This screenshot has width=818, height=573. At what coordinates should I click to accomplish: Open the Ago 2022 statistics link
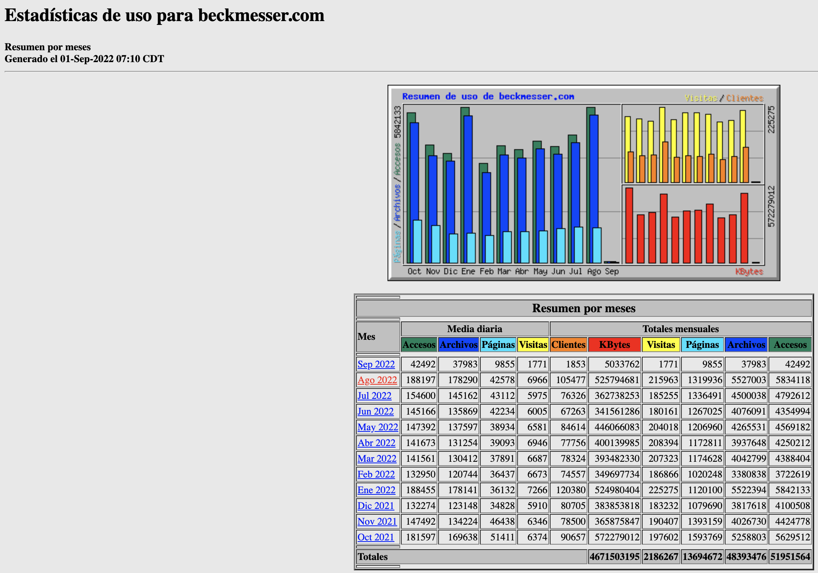tap(377, 380)
